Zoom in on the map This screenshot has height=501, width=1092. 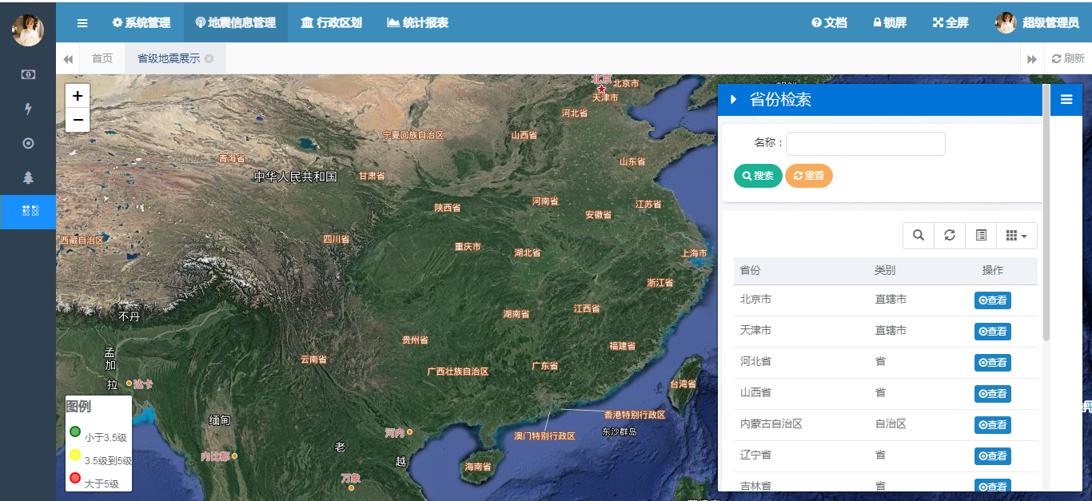tap(78, 96)
